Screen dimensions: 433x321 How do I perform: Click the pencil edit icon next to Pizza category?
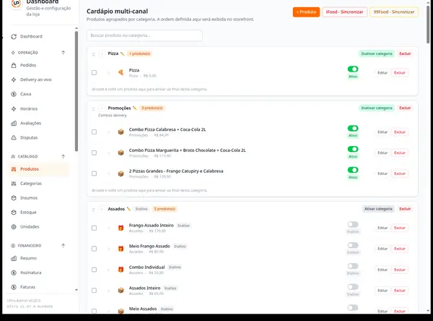click(123, 54)
